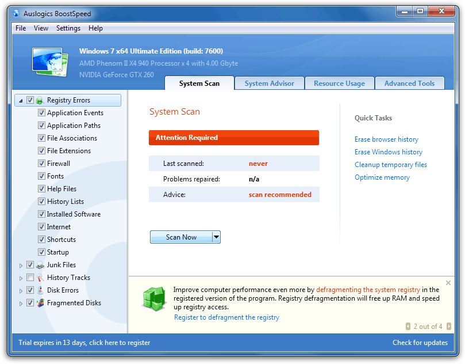Open the View menu

point(41,28)
